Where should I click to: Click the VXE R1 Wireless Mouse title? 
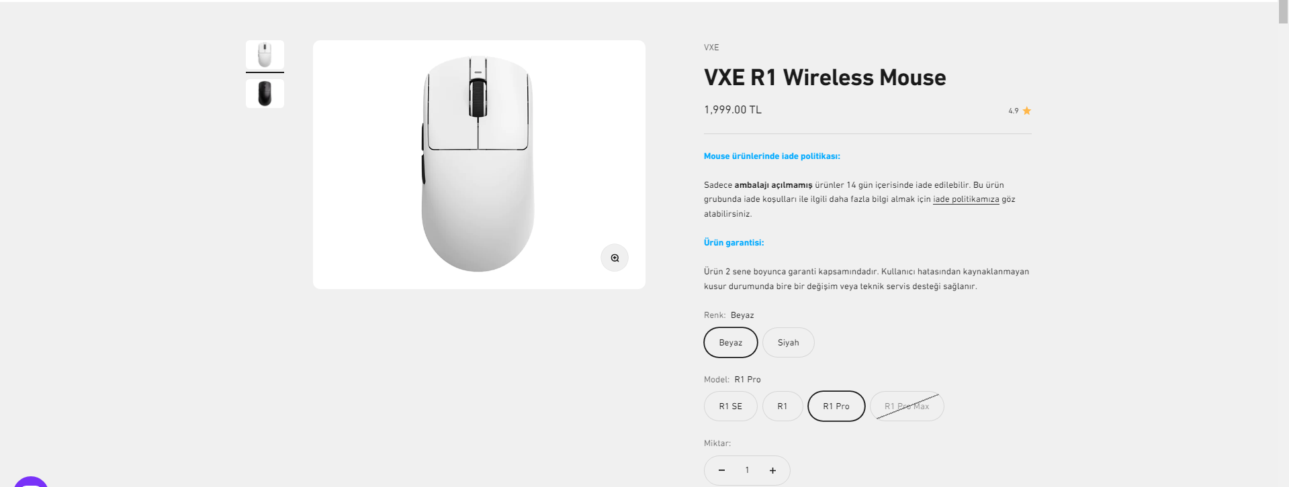click(824, 78)
